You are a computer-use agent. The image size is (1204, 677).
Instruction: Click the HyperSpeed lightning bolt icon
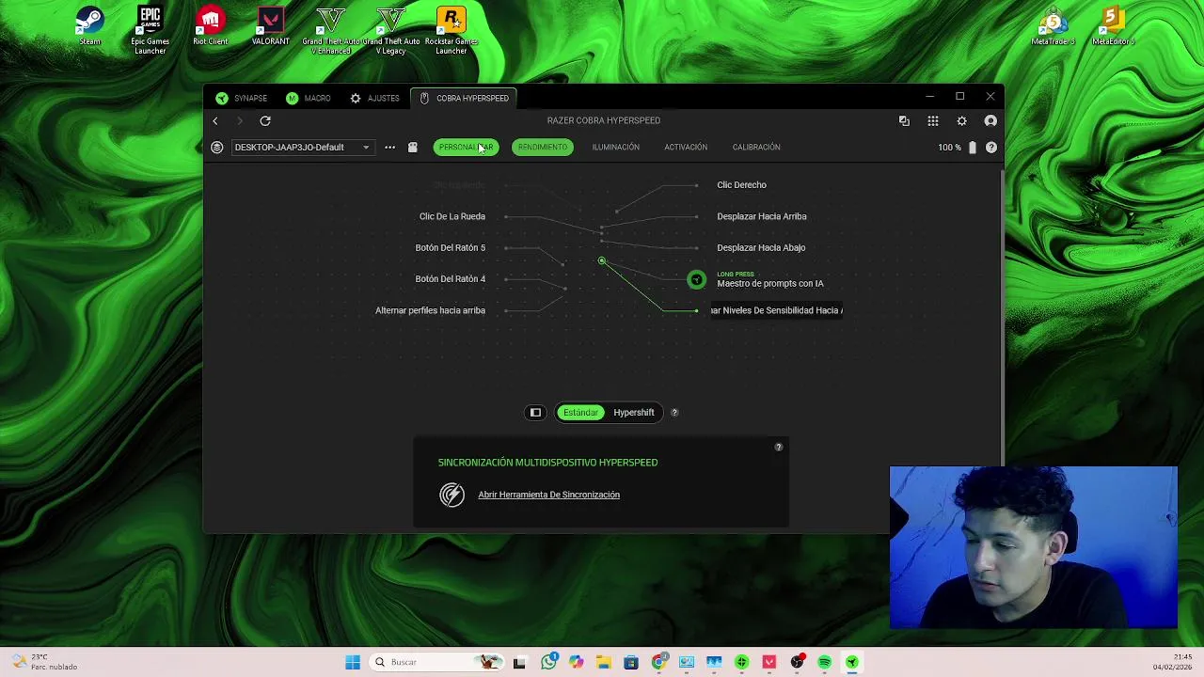coord(452,495)
